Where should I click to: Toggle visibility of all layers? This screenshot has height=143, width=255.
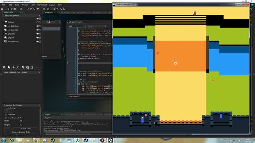37,19
